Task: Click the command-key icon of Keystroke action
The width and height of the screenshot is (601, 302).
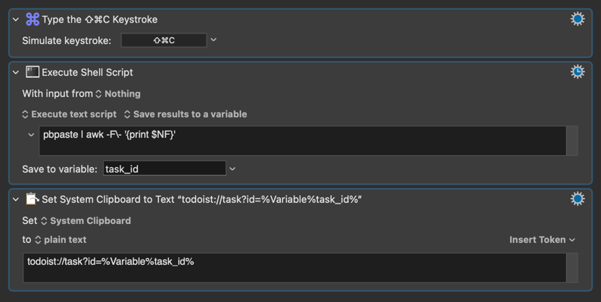Action: [33, 19]
